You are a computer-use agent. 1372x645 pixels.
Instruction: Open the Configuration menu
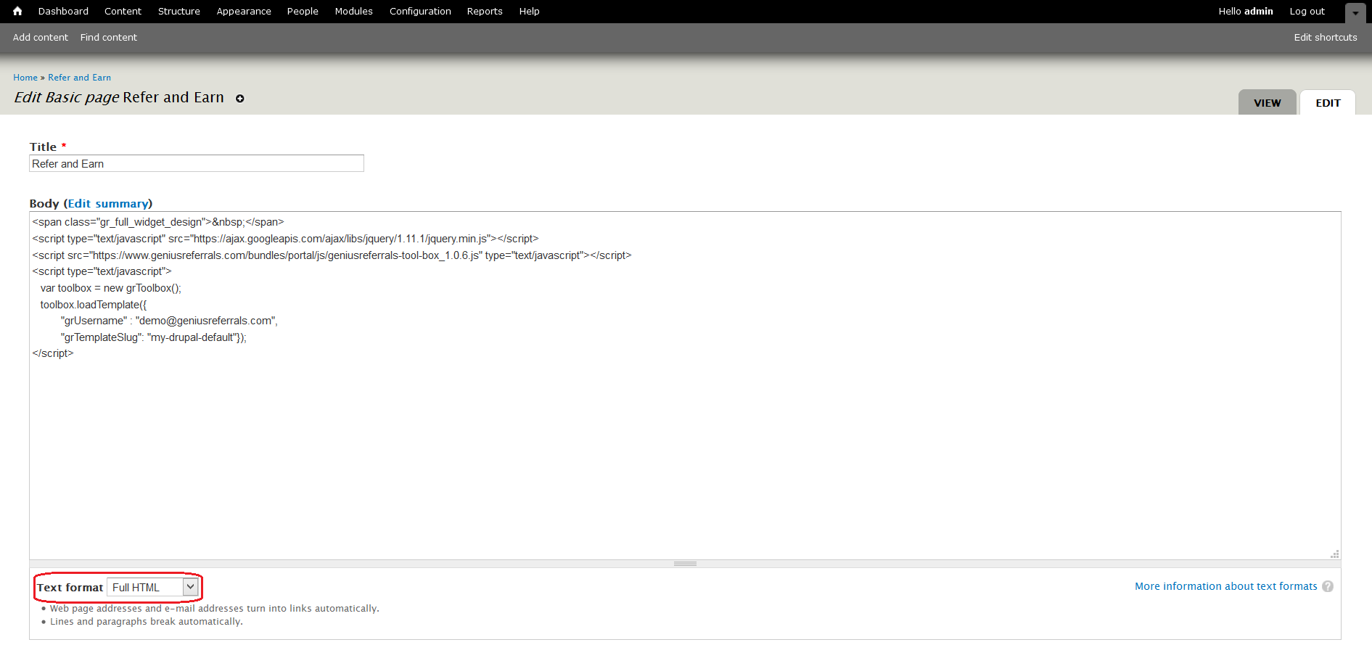(x=420, y=11)
